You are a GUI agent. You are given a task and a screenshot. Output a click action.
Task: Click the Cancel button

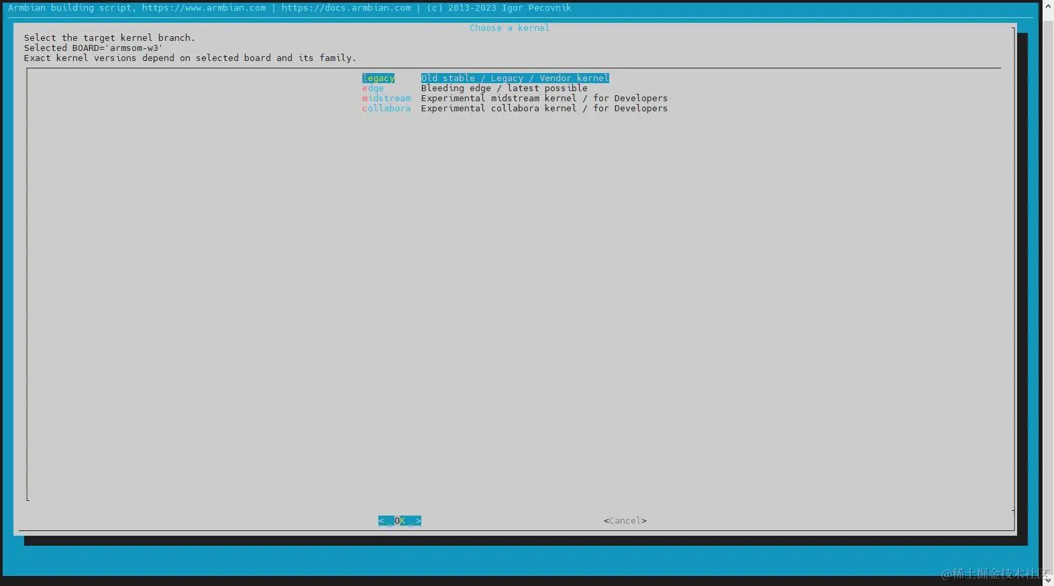coord(625,521)
